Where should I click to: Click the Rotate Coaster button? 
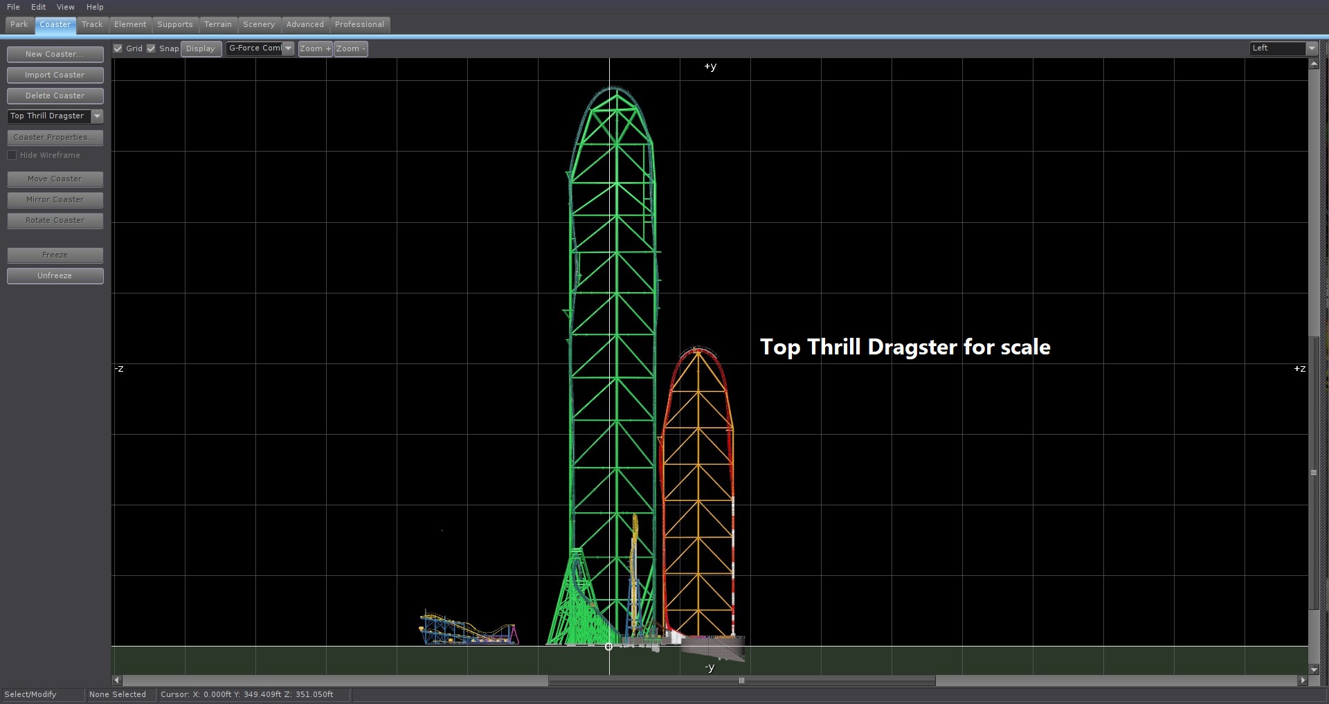point(55,220)
